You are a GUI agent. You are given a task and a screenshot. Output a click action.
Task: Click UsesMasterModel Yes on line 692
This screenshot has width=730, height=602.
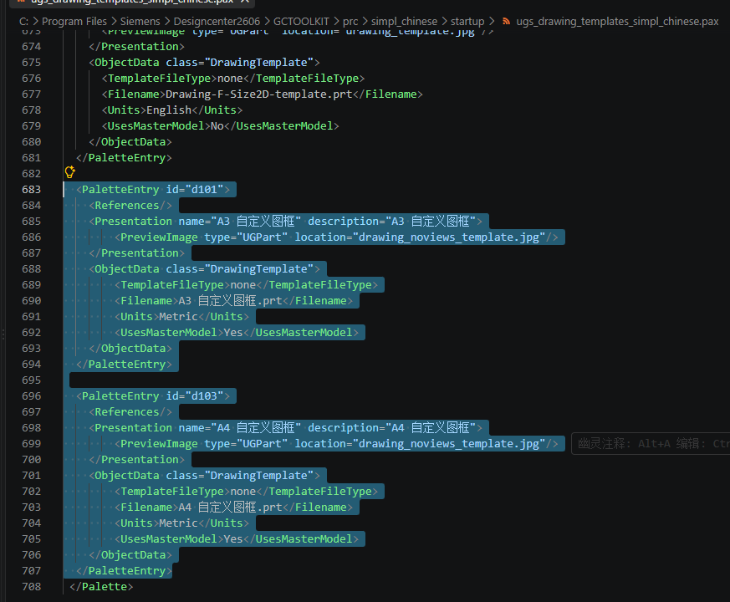coord(237,333)
